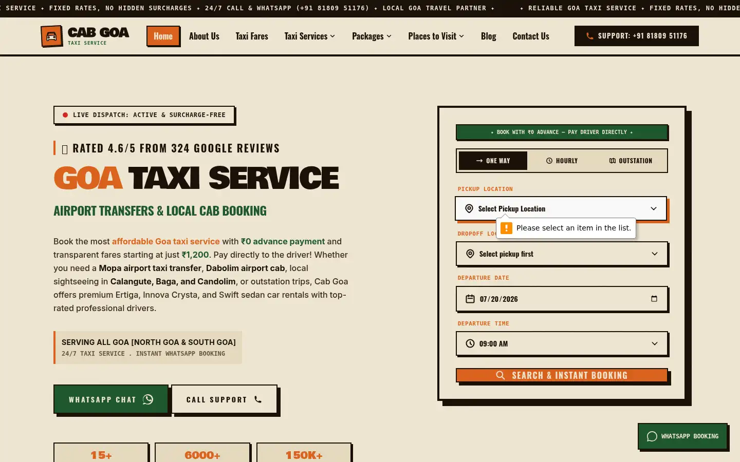Click the clock icon on Hourly tab

[549, 161]
